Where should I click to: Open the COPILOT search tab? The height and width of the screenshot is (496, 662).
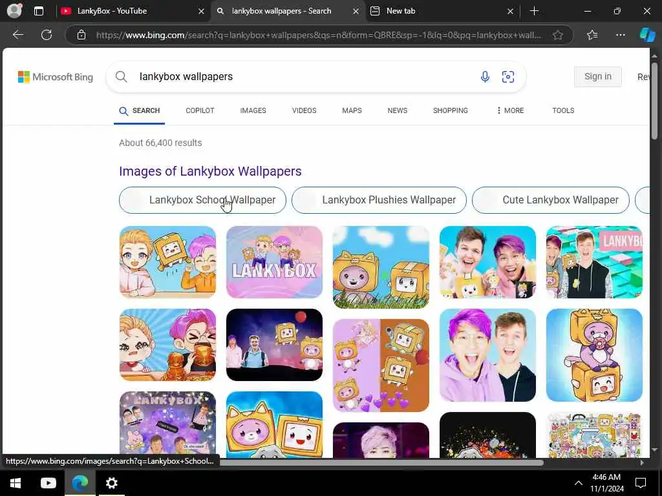pos(200,110)
